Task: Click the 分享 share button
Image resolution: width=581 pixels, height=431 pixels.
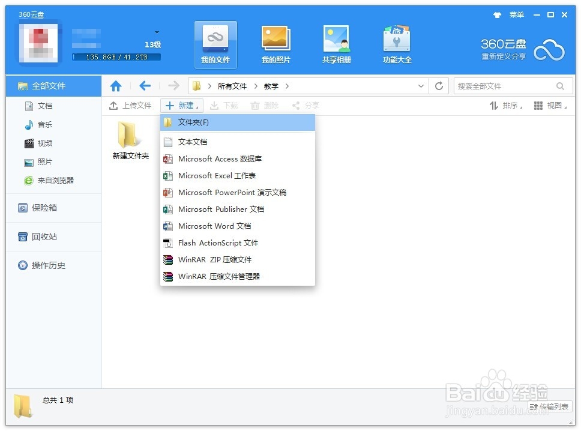Action: click(x=306, y=106)
